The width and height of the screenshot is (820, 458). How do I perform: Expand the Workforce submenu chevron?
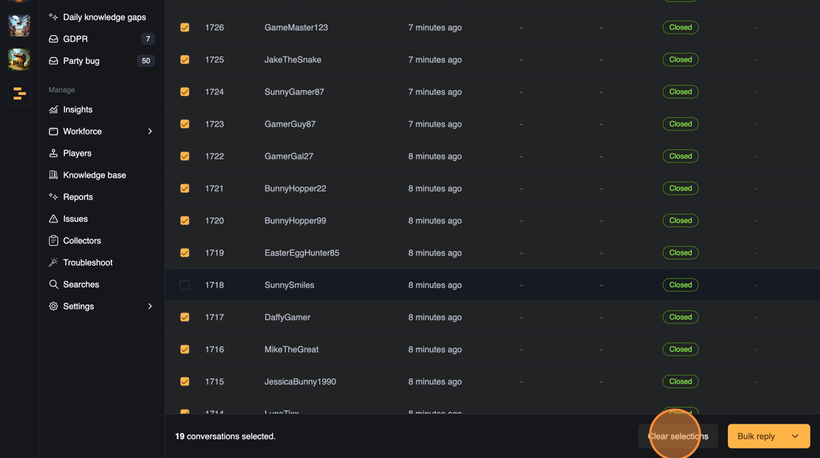click(150, 132)
